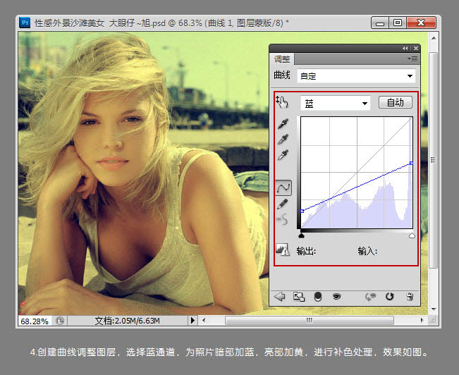The height and width of the screenshot is (375, 459).
Task: Reset the adjustment to defaults
Action: click(x=388, y=297)
